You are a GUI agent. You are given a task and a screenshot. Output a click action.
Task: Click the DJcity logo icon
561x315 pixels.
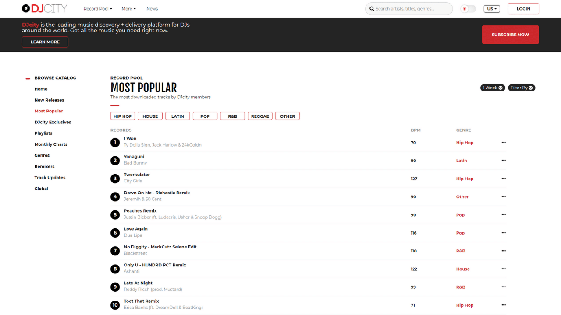coord(25,8)
